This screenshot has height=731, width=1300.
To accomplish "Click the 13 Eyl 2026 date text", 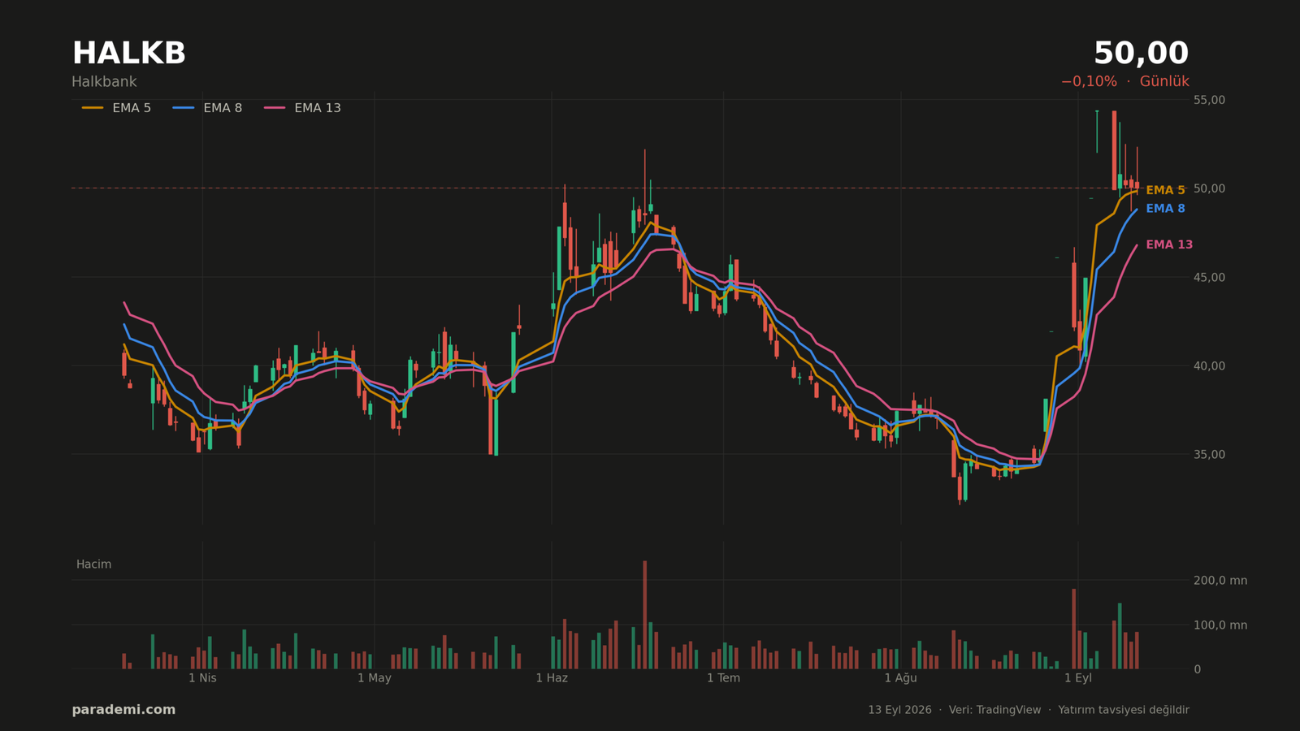I will [899, 710].
